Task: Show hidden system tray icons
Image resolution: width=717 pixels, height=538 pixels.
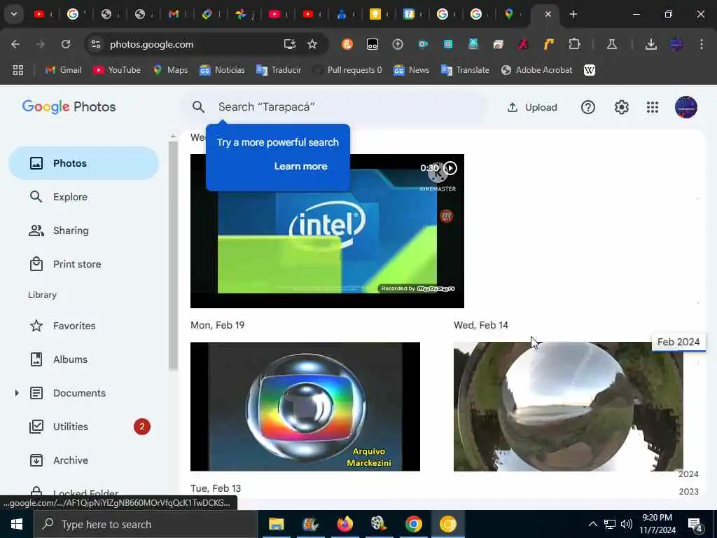Action: [592, 524]
